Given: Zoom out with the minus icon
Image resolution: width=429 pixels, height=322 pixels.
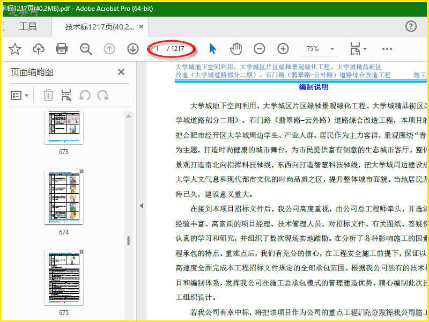Looking at the screenshot, I should (260, 49).
